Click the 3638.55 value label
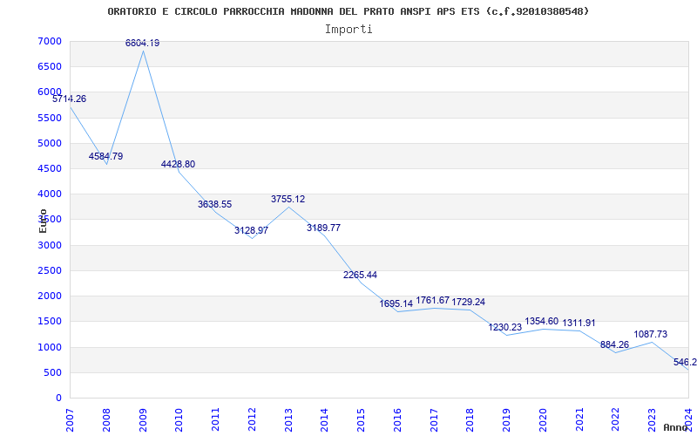Image resolution: width=697 pixels, height=436 pixels. [x=214, y=205]
